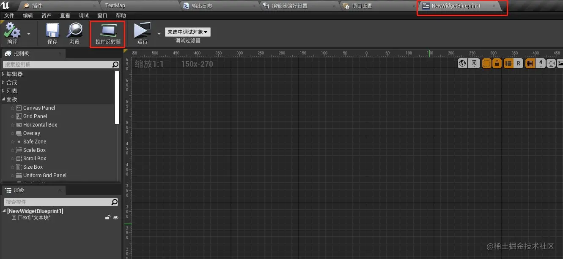Image resolution: width=563 pixels, height=259 pixels.
Task: Click the Scroll Box widget icon
Action: [19, 159]
